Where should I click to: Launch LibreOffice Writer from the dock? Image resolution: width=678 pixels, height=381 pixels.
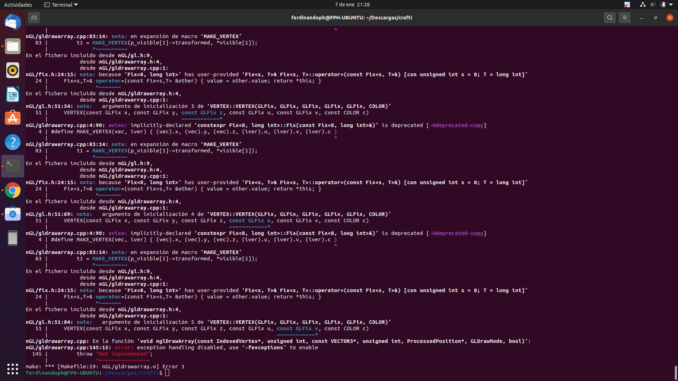12,94
